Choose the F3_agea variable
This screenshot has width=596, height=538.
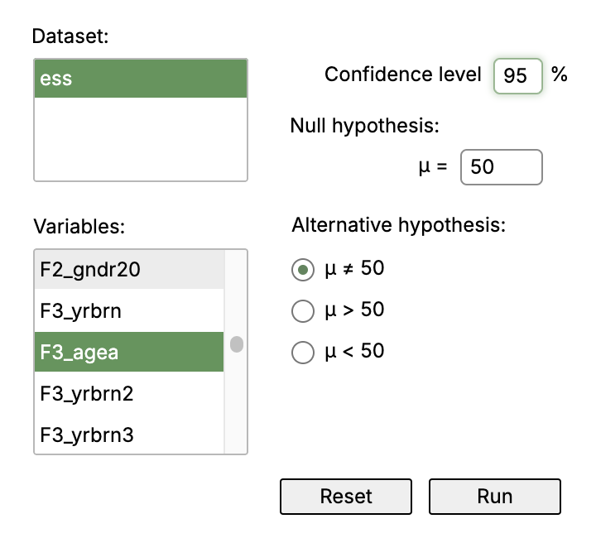coord(129,352)
